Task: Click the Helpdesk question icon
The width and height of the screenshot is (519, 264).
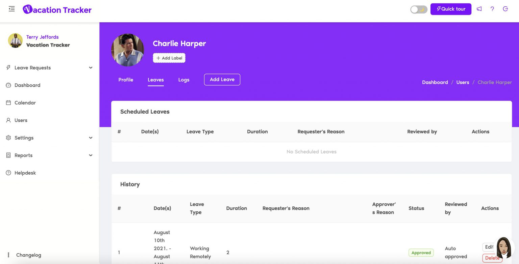Action: [x=8, y=173]
